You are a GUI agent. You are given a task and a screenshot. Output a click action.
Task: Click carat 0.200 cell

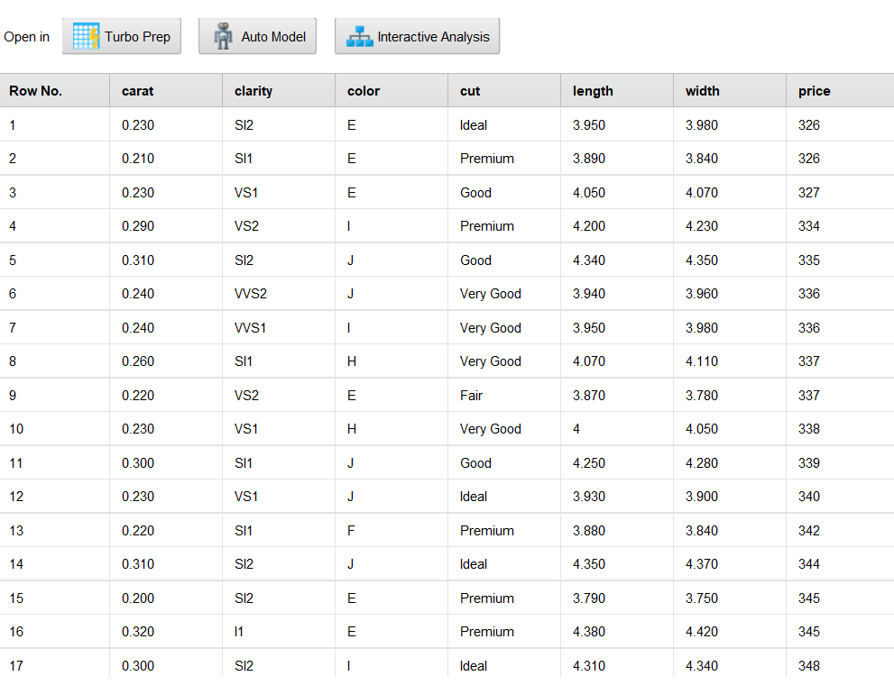pyautogui.click(x=166, y=598)
